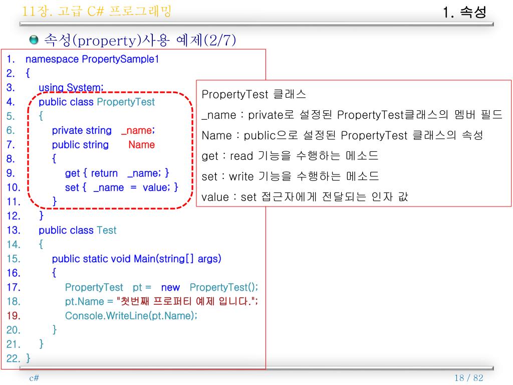The width and height of the screenshot is (513, 385).
Task: Click explanation 'set : write 기능을 수행하는 메소드'
Action: [290, 176]
